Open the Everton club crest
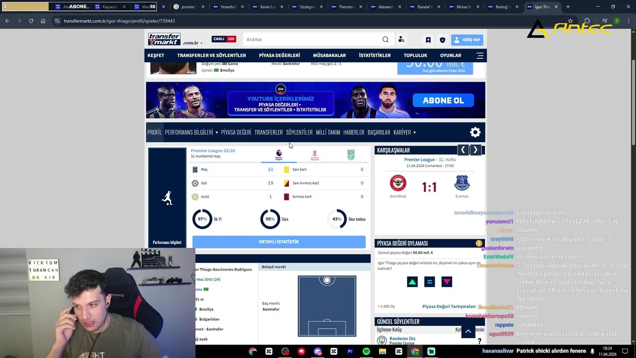 coord(462,183)
